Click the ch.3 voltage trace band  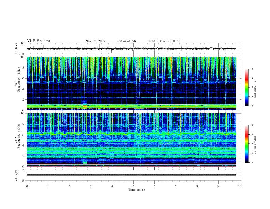[x=131, y=175]
